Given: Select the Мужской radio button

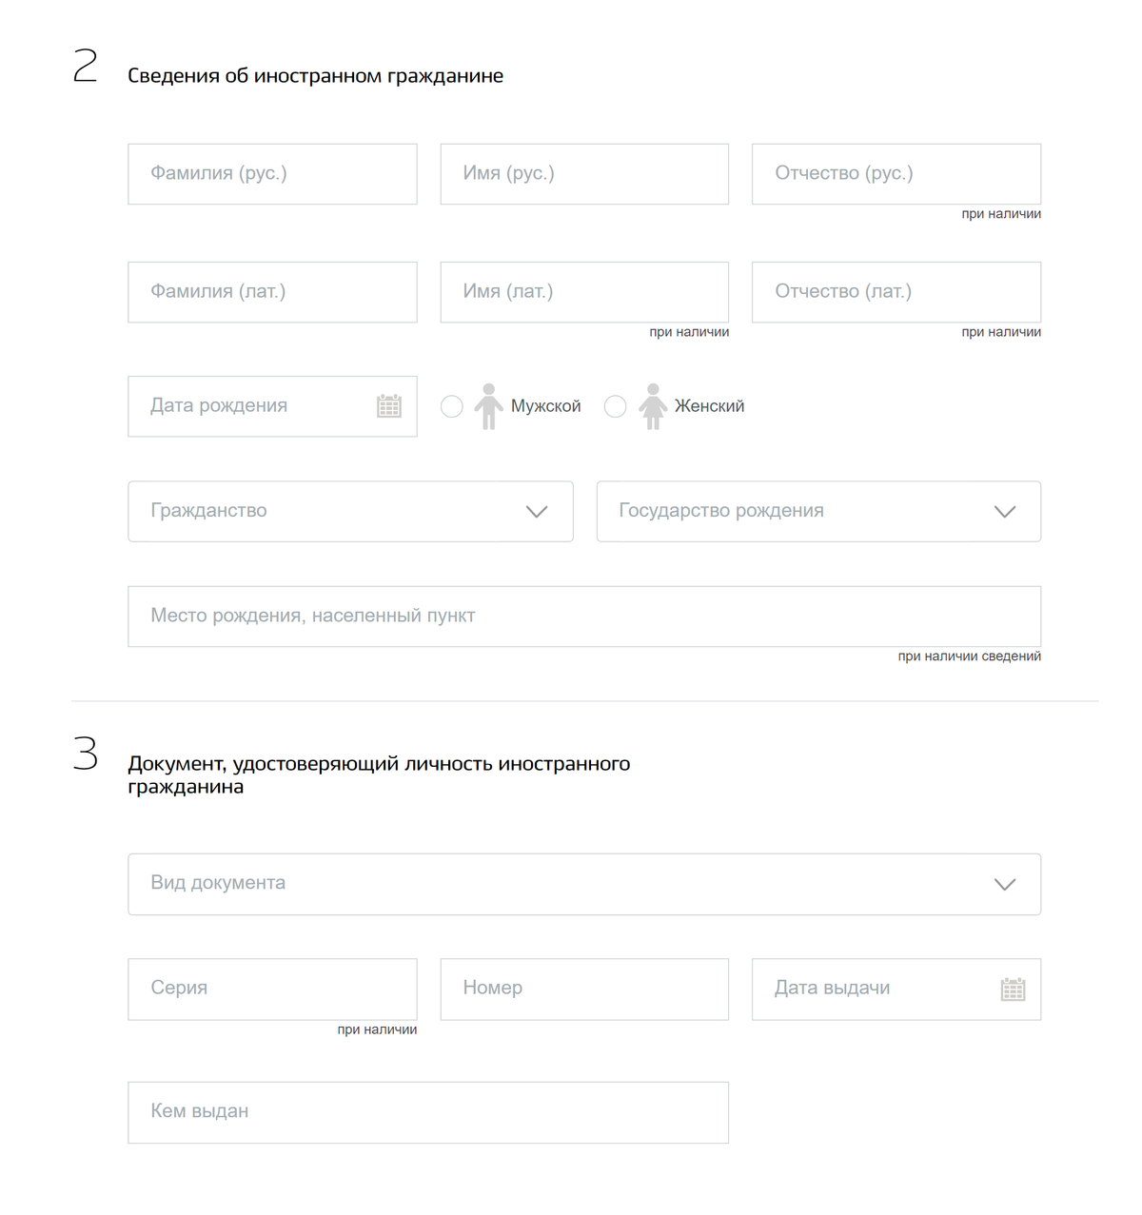Looking at the screenshot, I should [452, 406].
